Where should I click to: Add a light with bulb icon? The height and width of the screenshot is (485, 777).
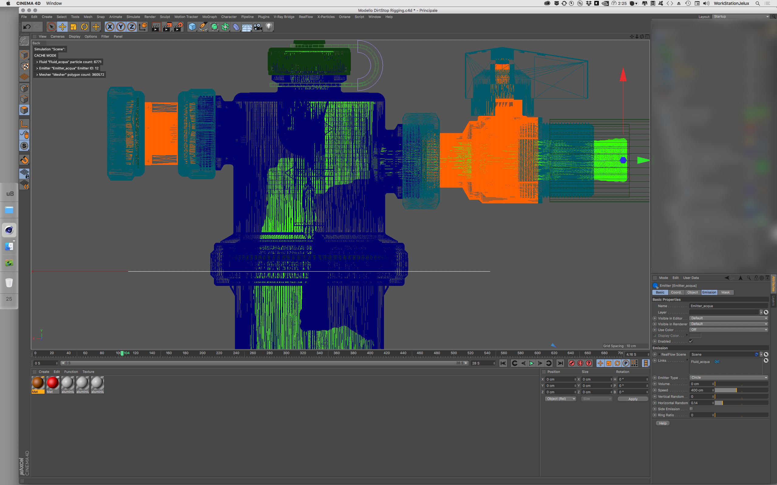(x=269, y=27)
